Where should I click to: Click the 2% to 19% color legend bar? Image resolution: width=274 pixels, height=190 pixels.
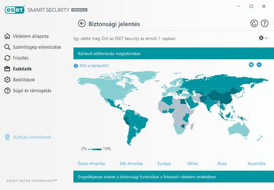pyautogui.click(x=95, y=149)
